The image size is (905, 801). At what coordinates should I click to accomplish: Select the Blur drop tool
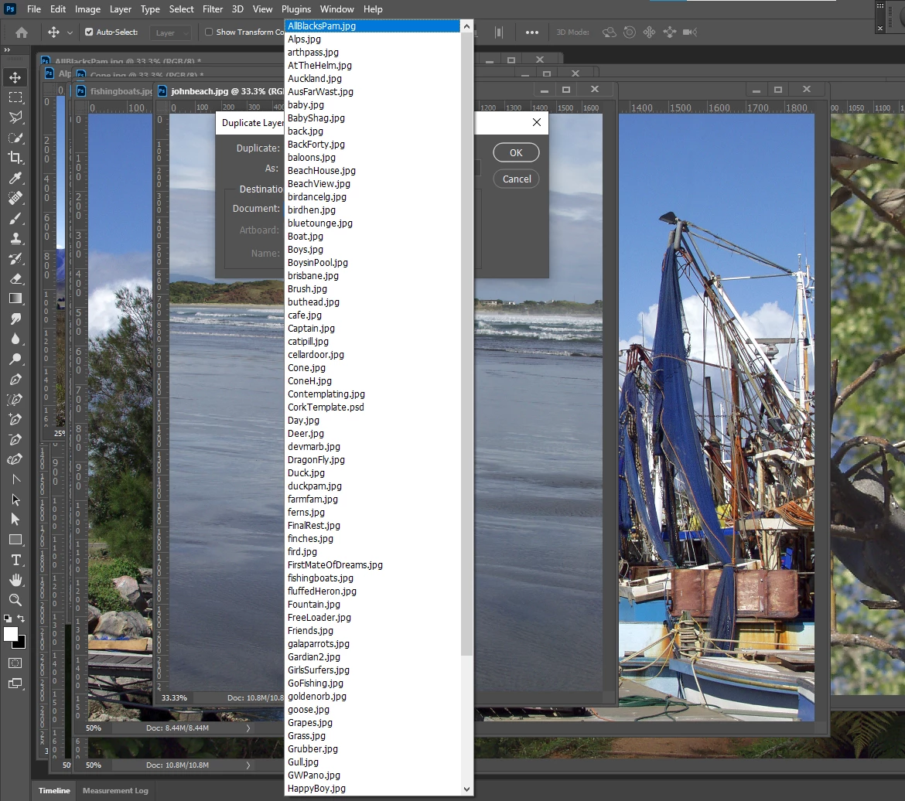point(15,339)
